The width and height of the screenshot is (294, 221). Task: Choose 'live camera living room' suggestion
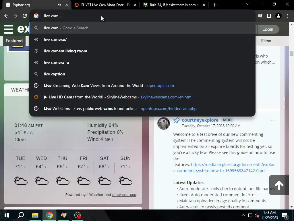(x=142, y=51)
